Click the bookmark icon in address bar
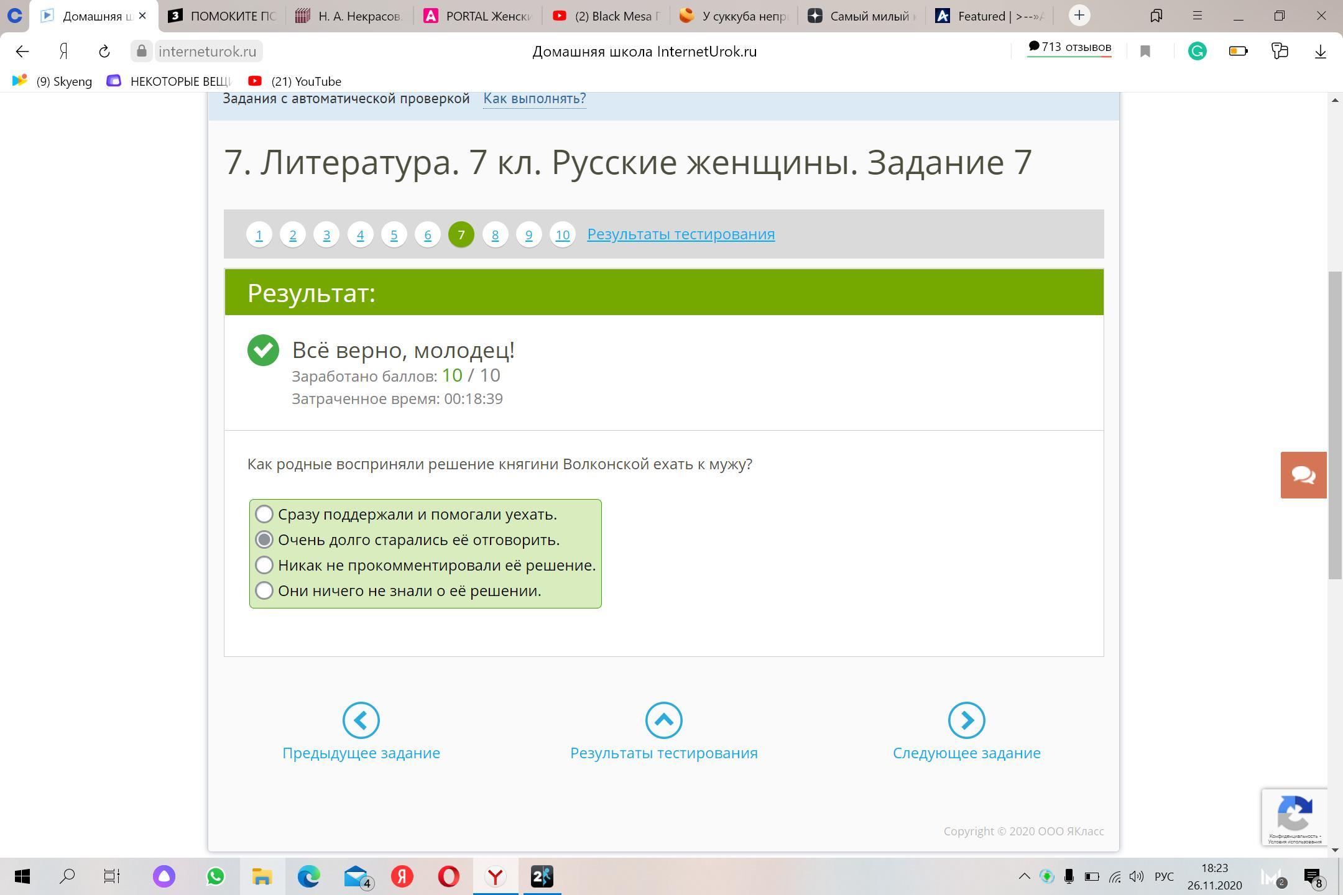 [1145, 52]
